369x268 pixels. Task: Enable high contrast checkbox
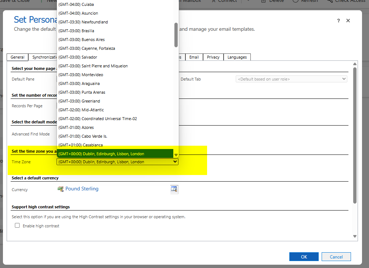coord(17,226)
